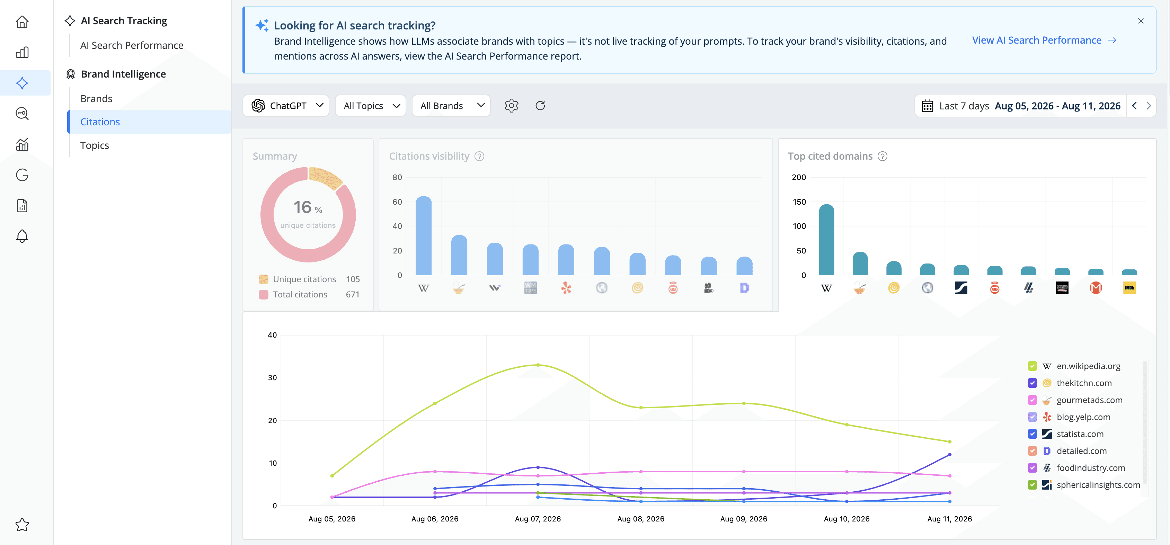Open the Last 7 days date range picker
This screenshot has height=545, width=1170.
tap(1021, 106)
